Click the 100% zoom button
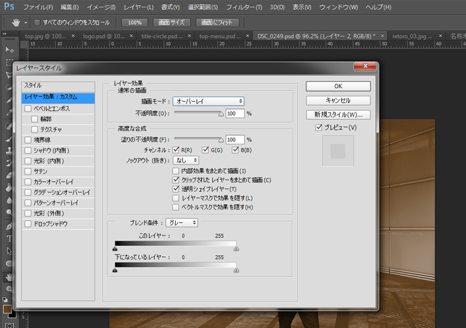 (x=135, y=22)
